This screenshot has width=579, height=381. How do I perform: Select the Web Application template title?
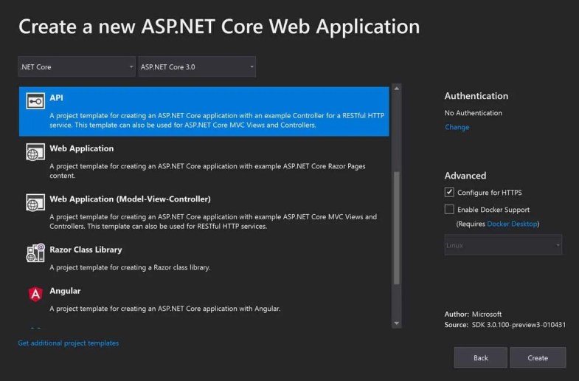pos(82,148)
